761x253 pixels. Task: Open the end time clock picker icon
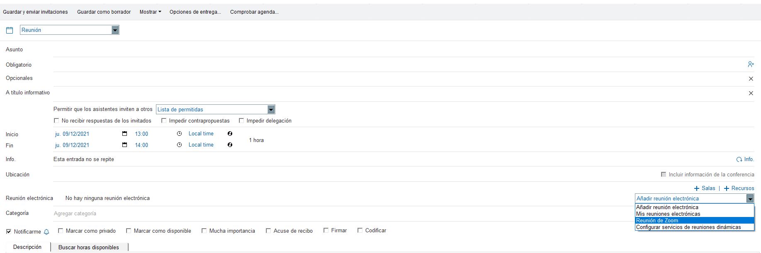point(179,145)
